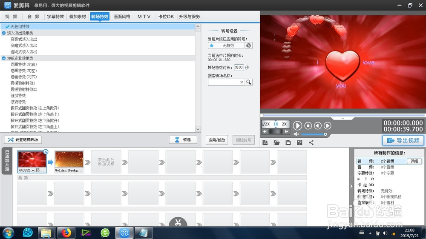
Task: Click the share icon
Action: (x=311, y=143)
